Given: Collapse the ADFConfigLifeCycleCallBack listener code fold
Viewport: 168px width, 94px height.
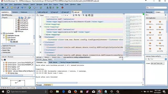Looking at the screenshot, I should click(41, 45).
